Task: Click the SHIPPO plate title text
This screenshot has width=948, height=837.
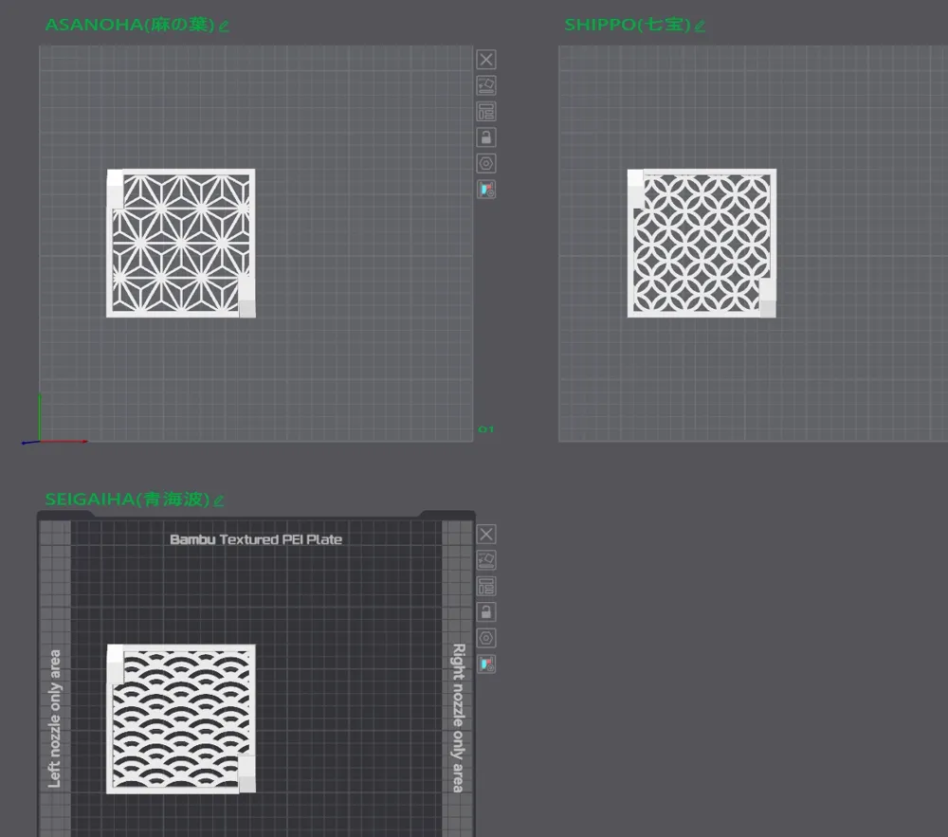Action: 627,25
